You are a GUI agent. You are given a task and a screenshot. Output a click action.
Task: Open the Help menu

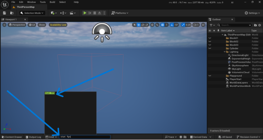[76, 2]
